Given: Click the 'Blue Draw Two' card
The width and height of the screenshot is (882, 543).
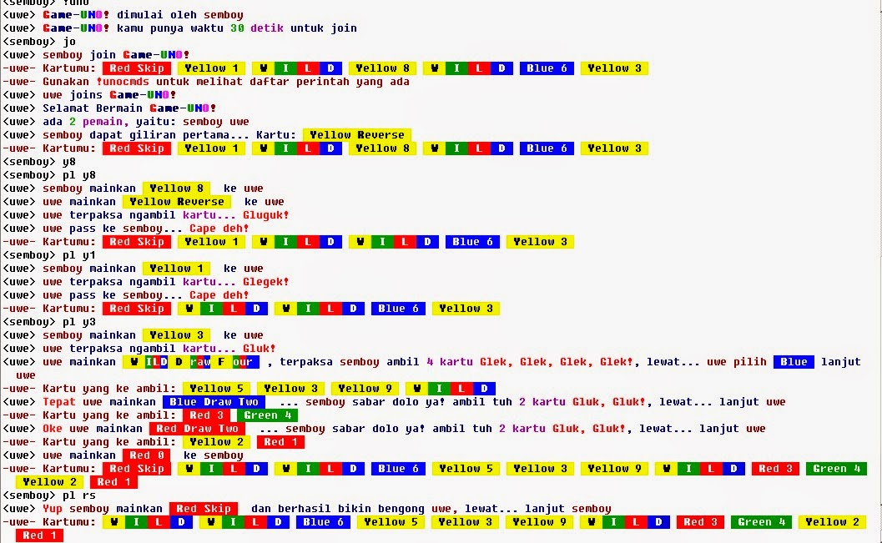Looking at the screenshot, I should pos(214,402).
